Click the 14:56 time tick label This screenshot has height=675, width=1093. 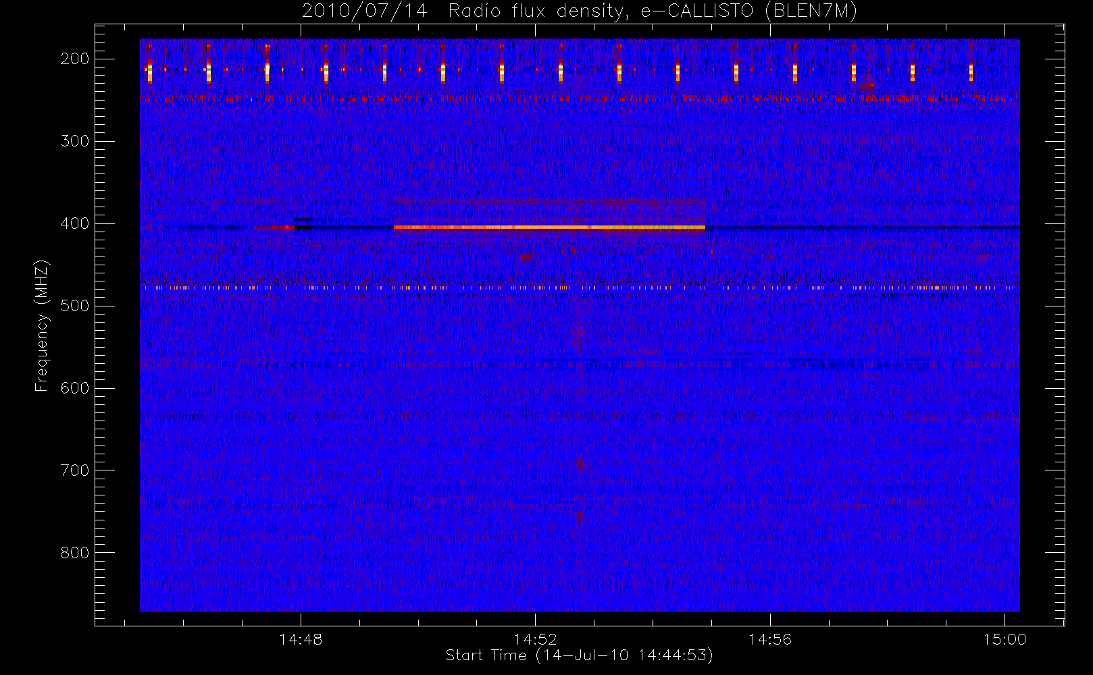coord(770,639)
